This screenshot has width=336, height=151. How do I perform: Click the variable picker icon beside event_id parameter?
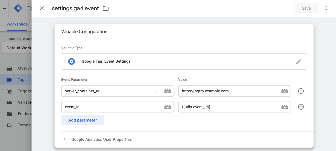[x=168, y=107]
